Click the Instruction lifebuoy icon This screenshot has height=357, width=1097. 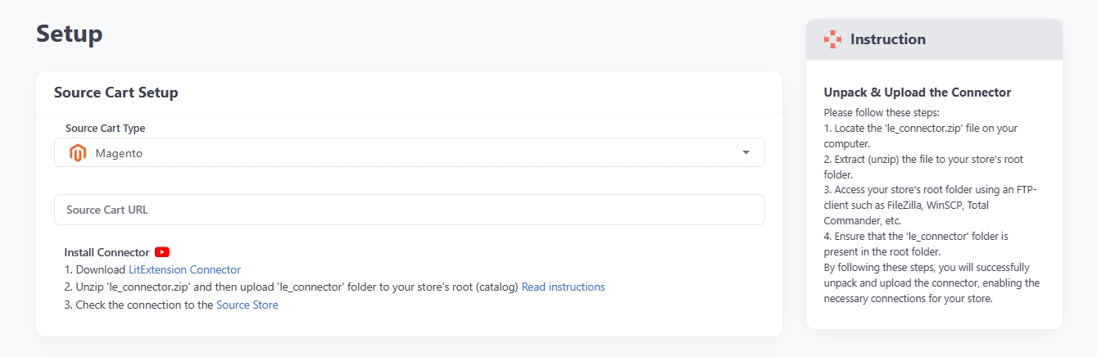tap(832, 39)
